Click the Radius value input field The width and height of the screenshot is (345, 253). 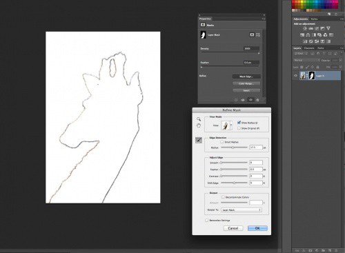pyautogui.click(x=256, y=148)
